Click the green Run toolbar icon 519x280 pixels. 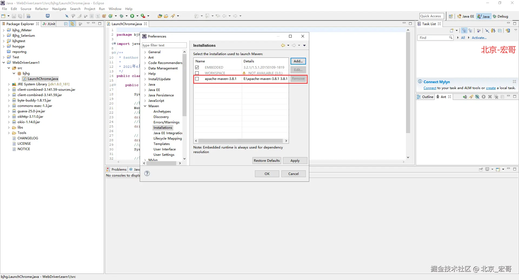tap(132, 16)
